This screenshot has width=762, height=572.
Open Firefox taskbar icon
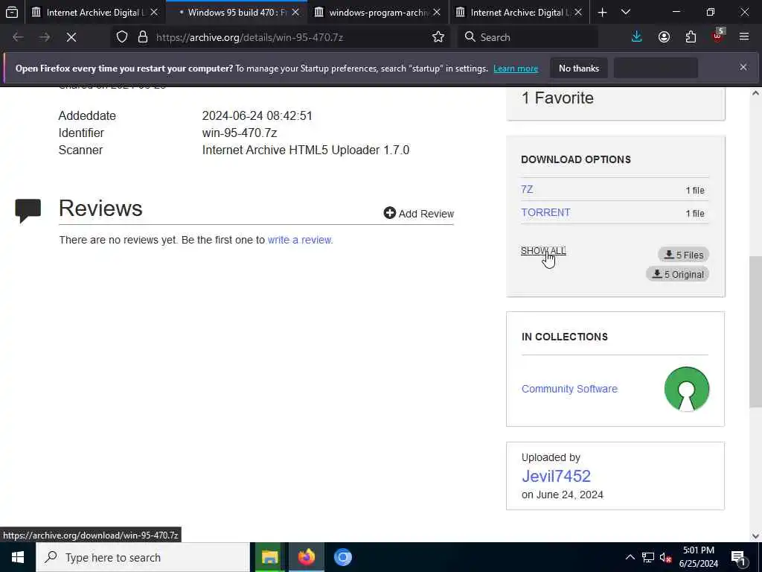tap(306, 557)
